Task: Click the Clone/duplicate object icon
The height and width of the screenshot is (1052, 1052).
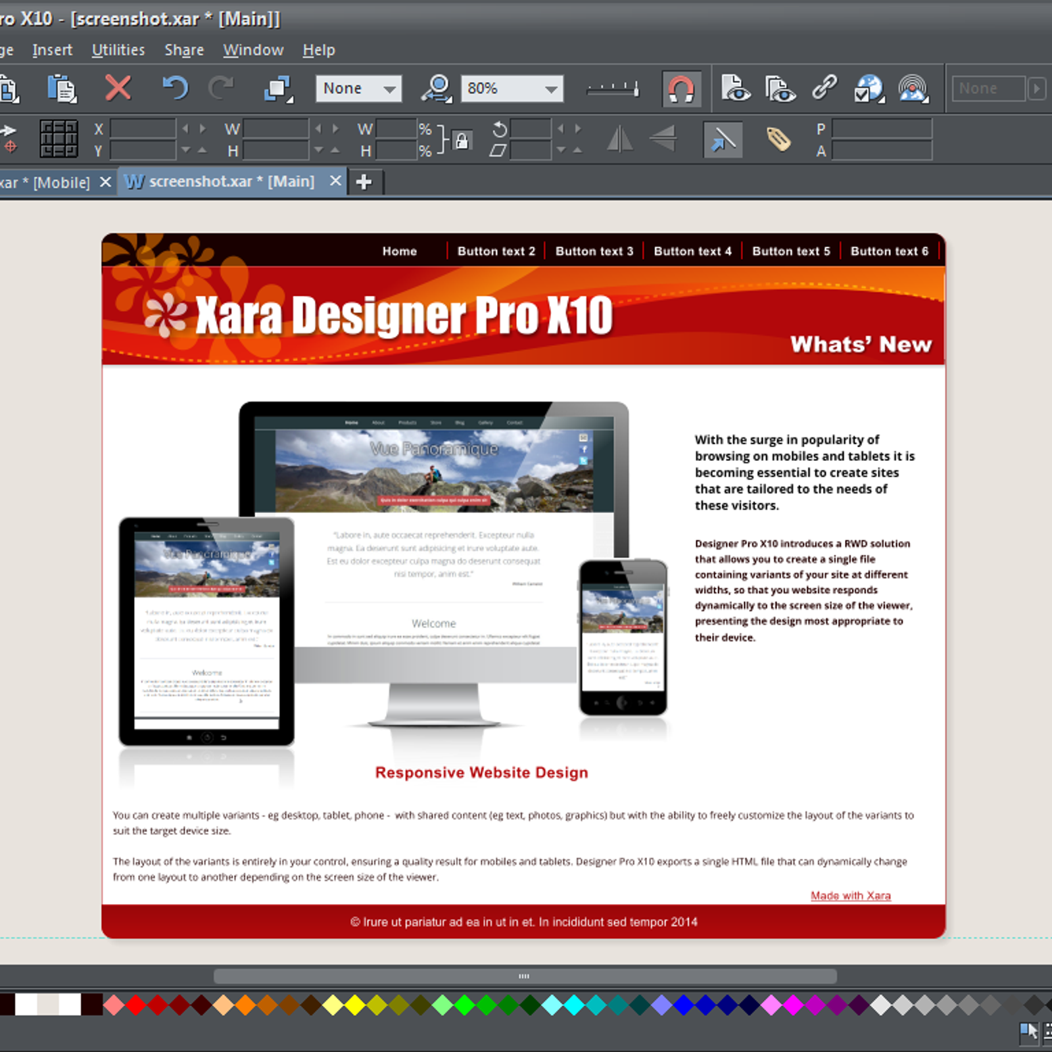Action: tap(278, 89)
